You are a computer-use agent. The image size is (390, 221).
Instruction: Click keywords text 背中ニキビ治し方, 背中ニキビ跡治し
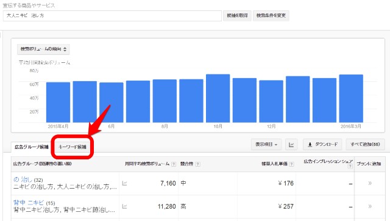(x=64, y=210)
